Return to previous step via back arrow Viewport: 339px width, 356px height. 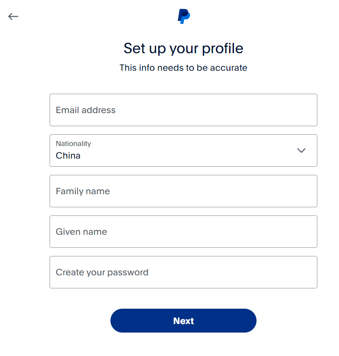[13, 16]
